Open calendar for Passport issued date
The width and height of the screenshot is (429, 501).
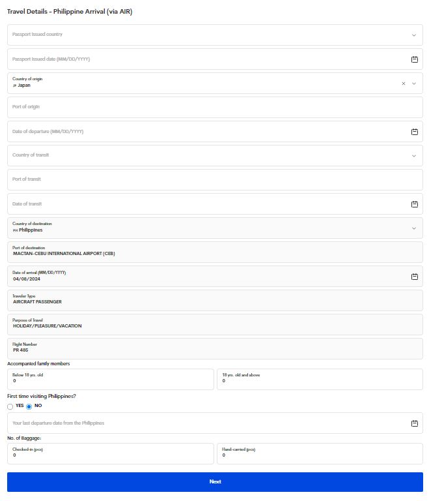pos(415,59)
